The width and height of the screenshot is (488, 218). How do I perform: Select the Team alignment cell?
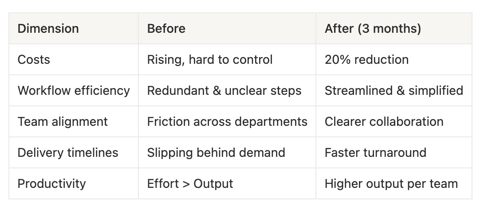tap(63, 122)
